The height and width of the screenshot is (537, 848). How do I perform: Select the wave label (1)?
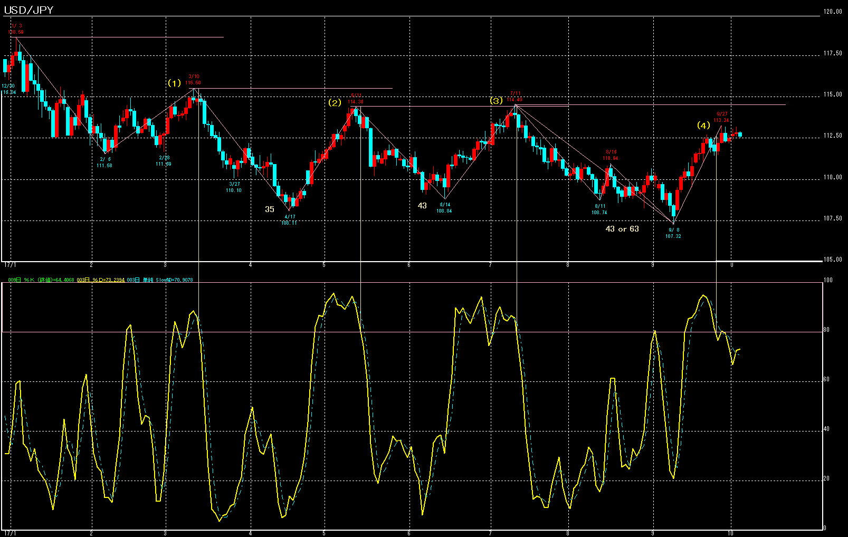[x=175, y=83]
